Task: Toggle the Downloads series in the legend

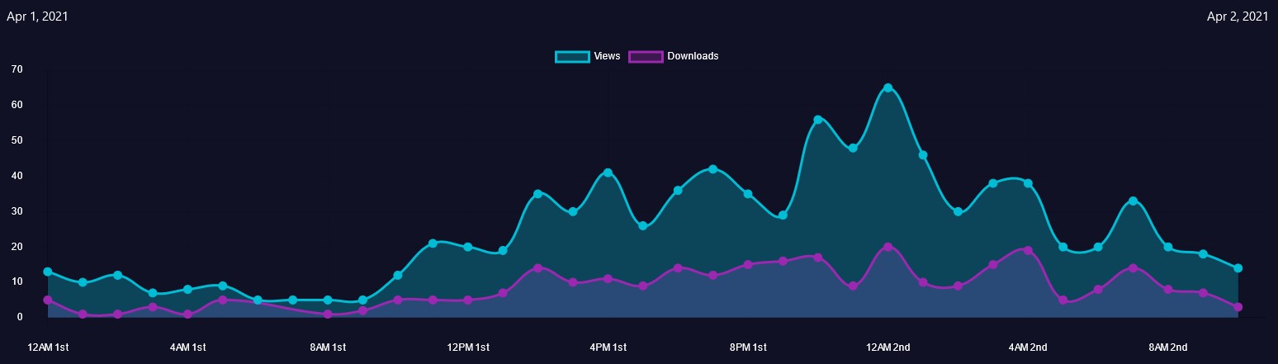Action: [692, 56]
